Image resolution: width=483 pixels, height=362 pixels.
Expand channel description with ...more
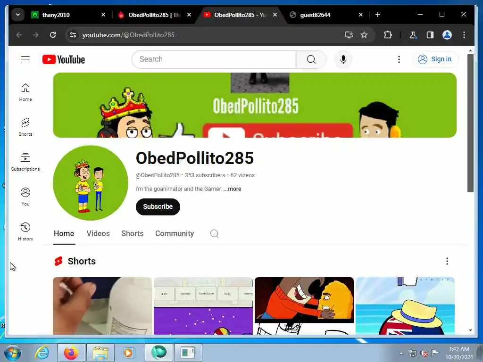(x=232, y=189)
